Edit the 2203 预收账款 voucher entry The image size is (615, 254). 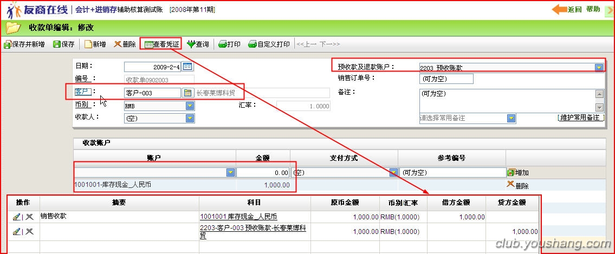click(x=16, y=232)
